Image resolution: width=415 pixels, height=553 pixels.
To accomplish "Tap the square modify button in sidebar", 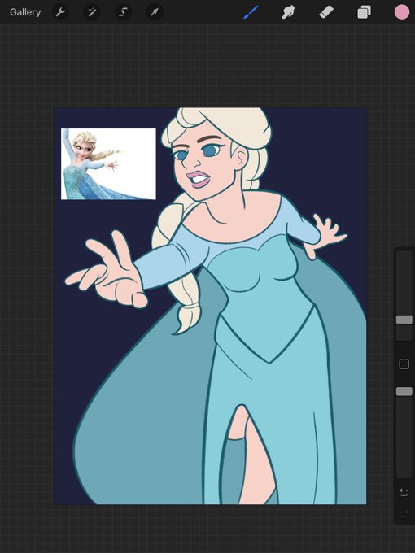I will (x=404, y=364).
